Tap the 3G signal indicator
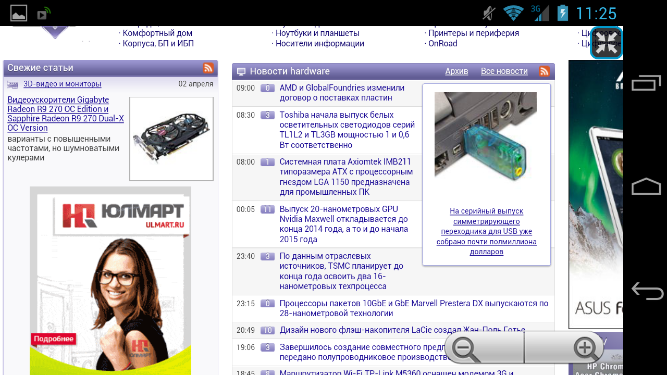The width and height of the screenshot is (667, 375). (x=540, y=13)
